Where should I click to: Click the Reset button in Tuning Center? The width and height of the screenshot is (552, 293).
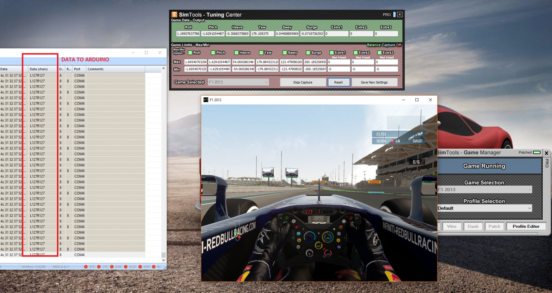(338, 82)
